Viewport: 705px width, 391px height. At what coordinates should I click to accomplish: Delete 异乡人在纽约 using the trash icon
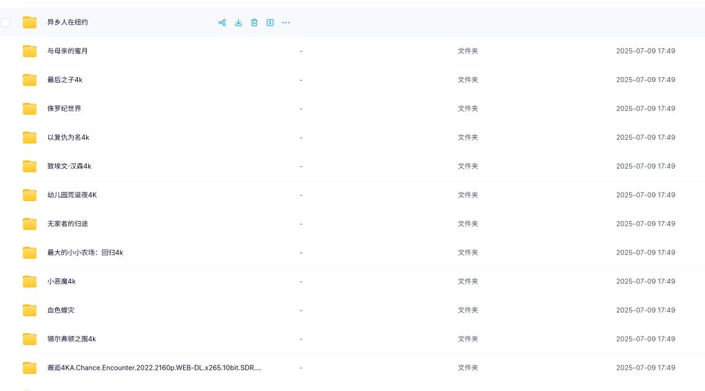tap(254, 23)
